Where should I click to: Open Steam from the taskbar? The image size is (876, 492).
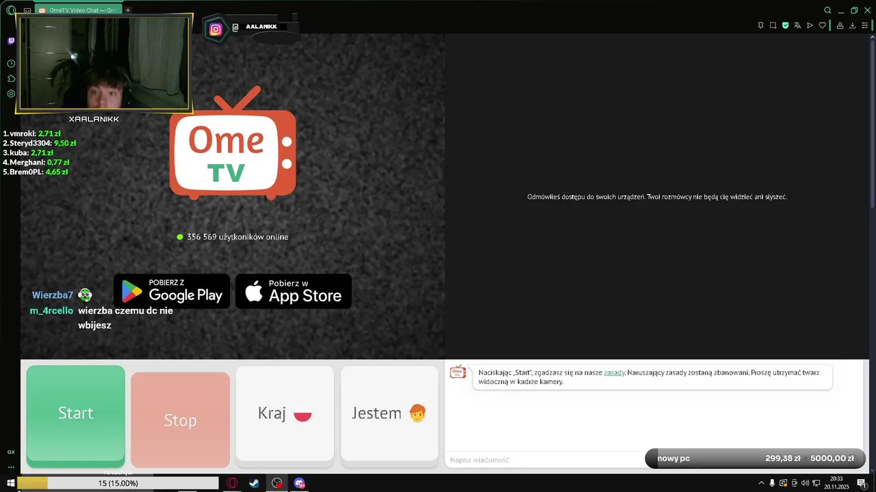pyautogui.click(x=254, y=483)
